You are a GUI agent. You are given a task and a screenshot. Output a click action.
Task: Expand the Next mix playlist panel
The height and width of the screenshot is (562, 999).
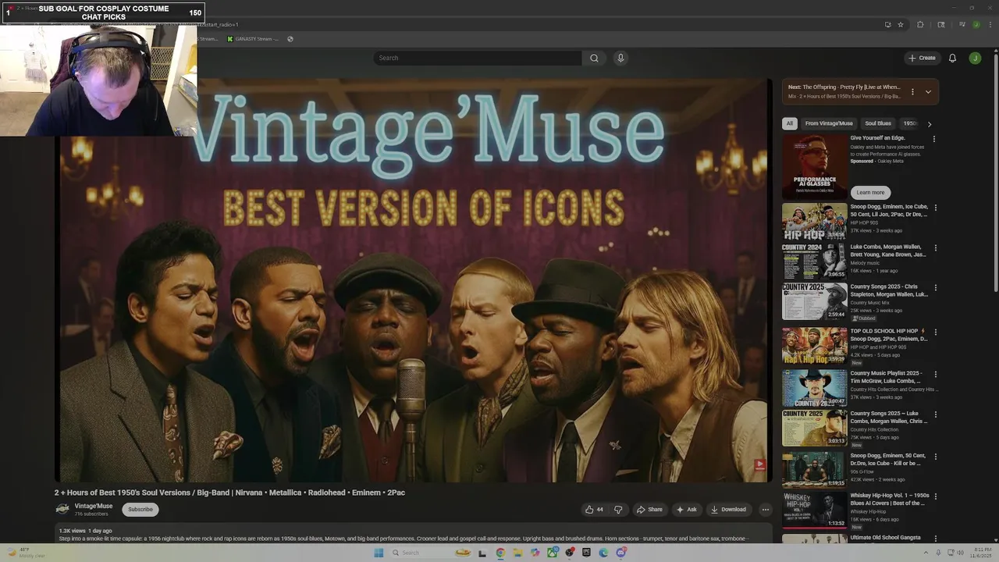pos(928,91)
